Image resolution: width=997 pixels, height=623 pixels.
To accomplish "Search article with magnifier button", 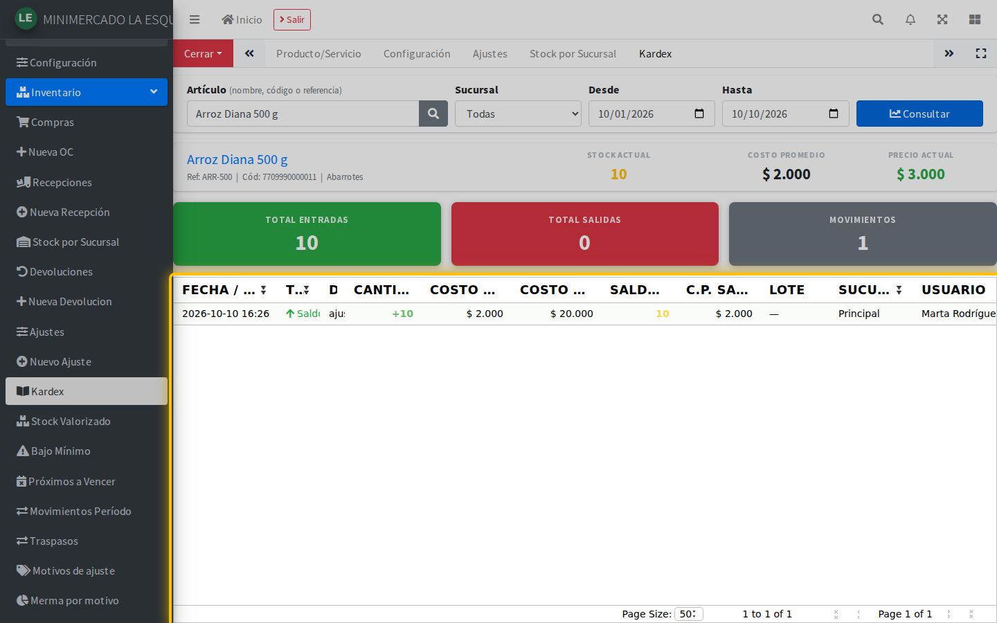I will point(433,114).
